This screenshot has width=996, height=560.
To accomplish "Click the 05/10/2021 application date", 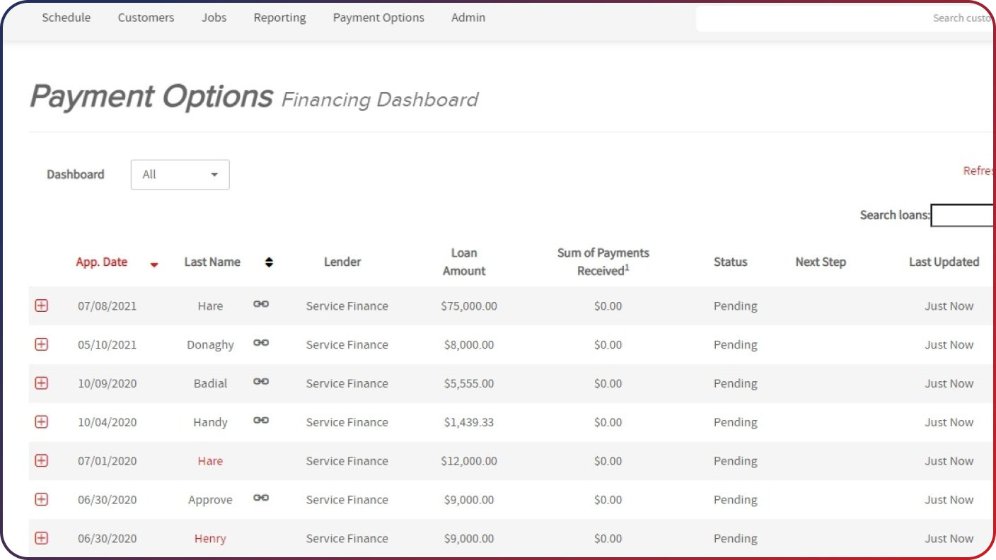I will pyautogui.click(x=108, y=345).
